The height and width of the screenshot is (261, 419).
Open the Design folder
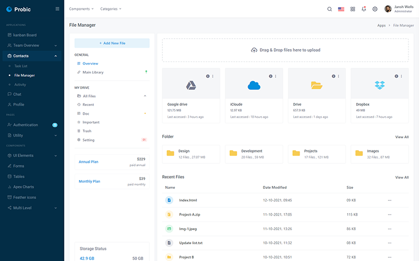tap(191, 154)
